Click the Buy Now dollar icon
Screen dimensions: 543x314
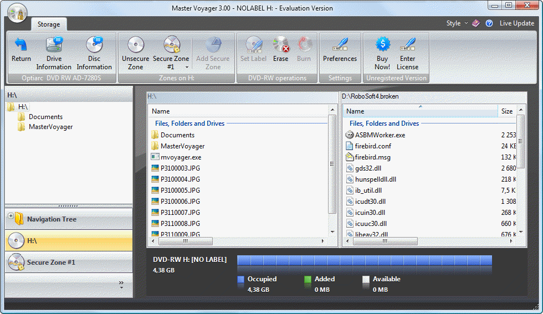(382, 44)
